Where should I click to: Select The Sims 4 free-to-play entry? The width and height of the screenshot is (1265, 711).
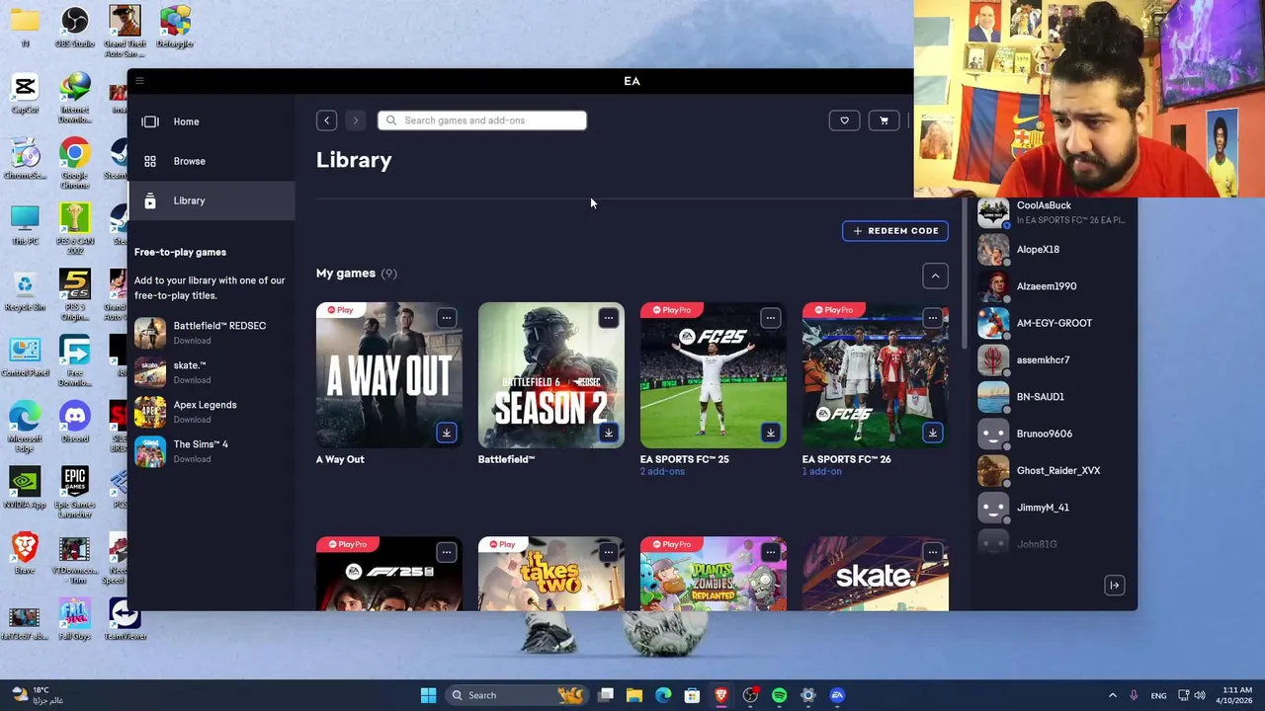(210, 451)
